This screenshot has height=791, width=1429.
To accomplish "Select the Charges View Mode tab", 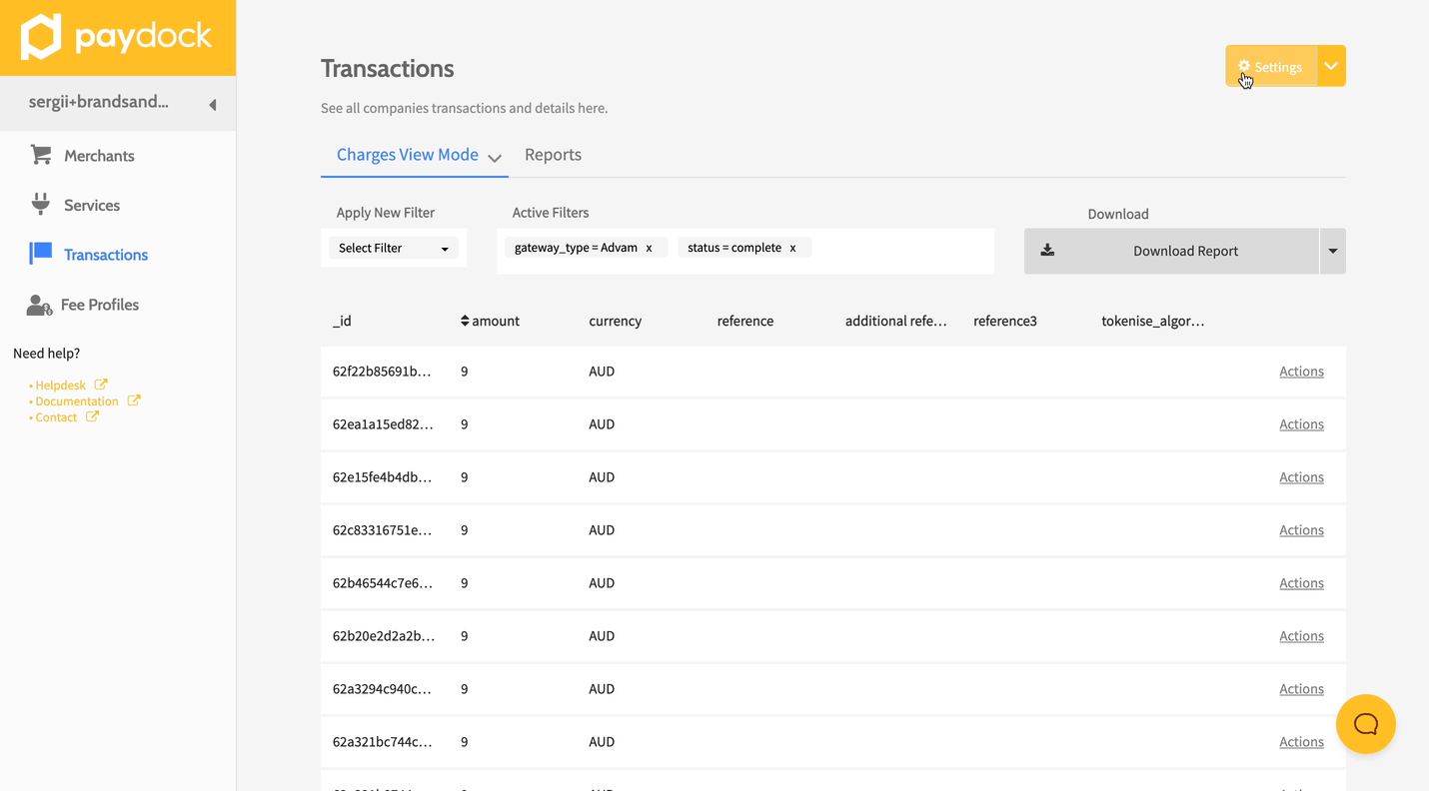I will (x=408, y=155).
